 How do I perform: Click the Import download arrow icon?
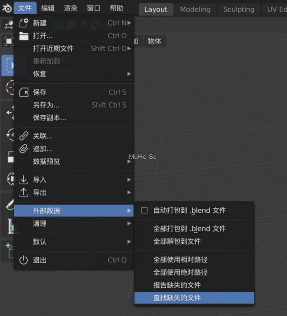24,180
